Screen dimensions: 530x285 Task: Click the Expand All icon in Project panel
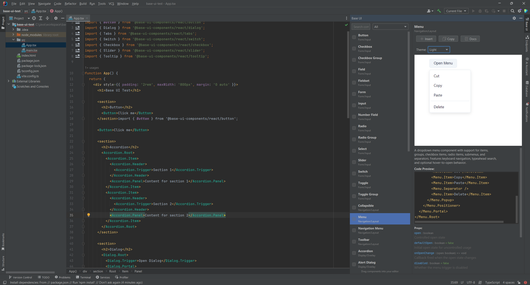tap(40, 18)
